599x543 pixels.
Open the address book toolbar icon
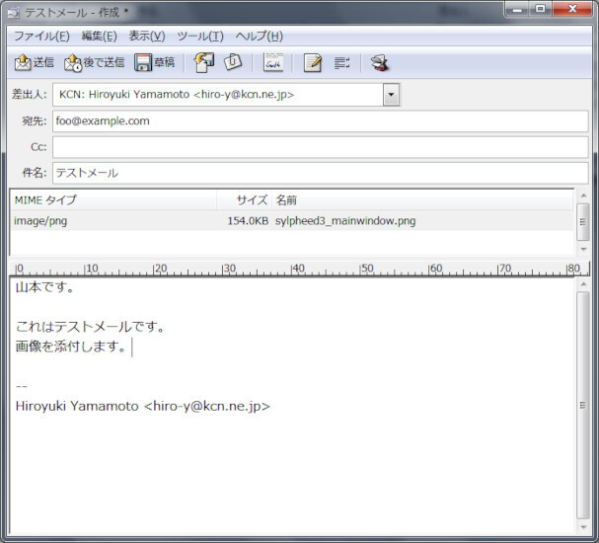[x=379, y=63]
